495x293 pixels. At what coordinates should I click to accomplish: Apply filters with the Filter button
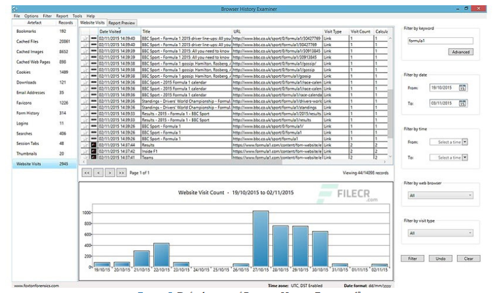pos(413,258)
